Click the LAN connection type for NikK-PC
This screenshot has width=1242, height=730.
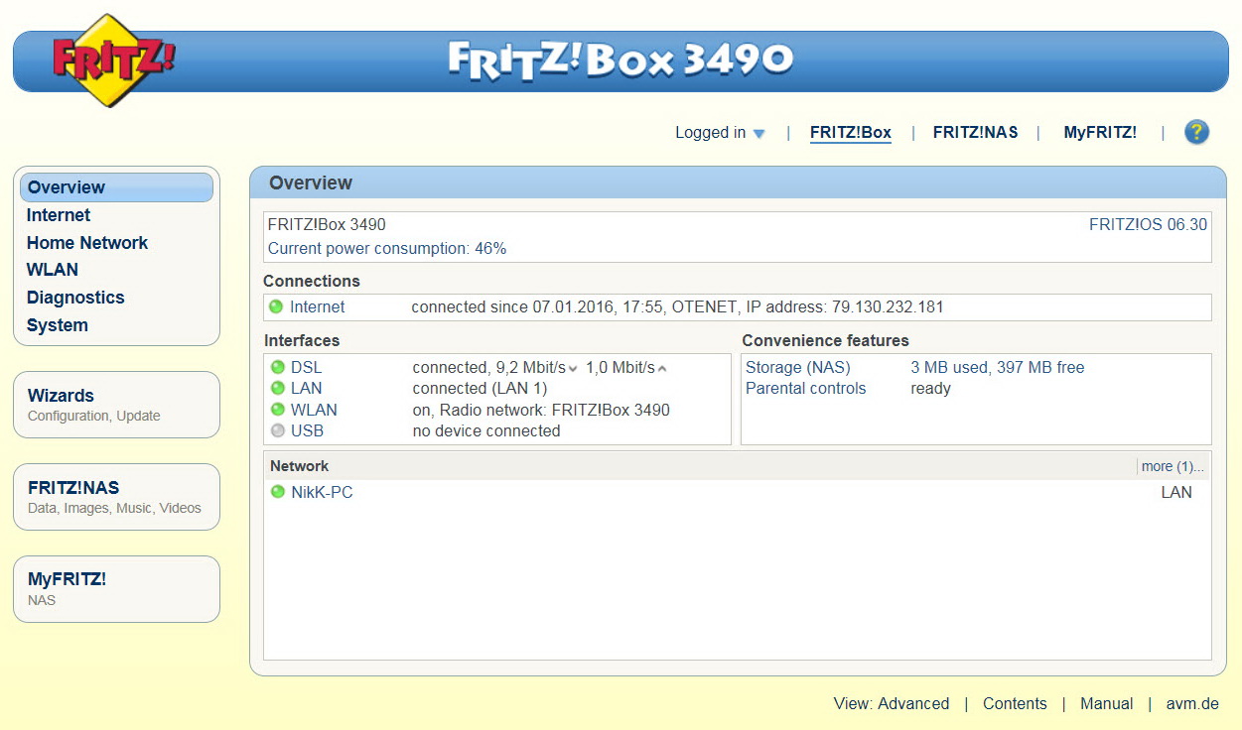click(x=1176, y=492)
